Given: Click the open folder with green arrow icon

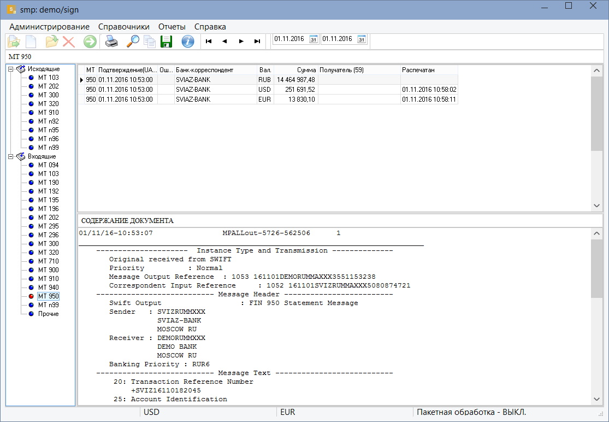Looking at the screenshot, I should click(52, 41).
